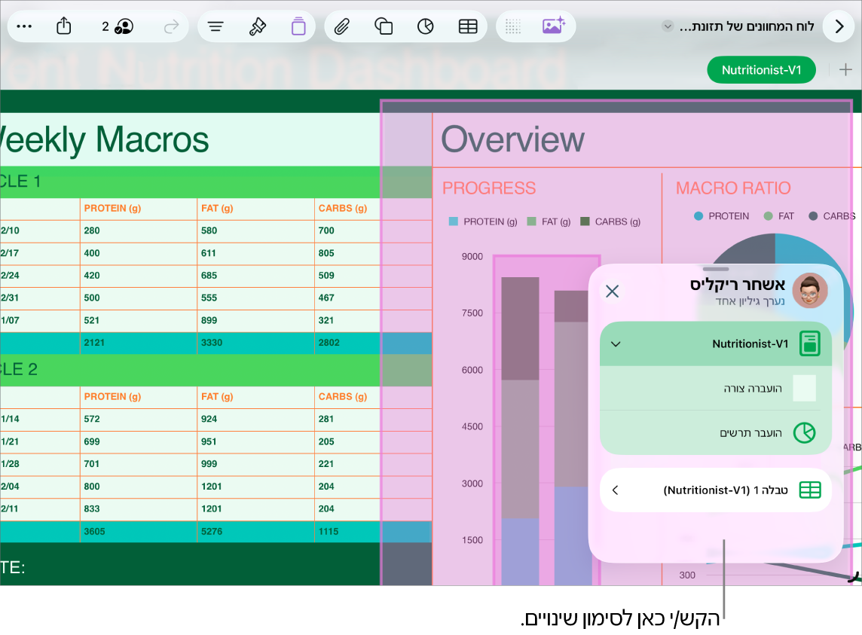Select the העברת תרשים activity item
This screenshot has height=635, width=862.
(715, 432)
